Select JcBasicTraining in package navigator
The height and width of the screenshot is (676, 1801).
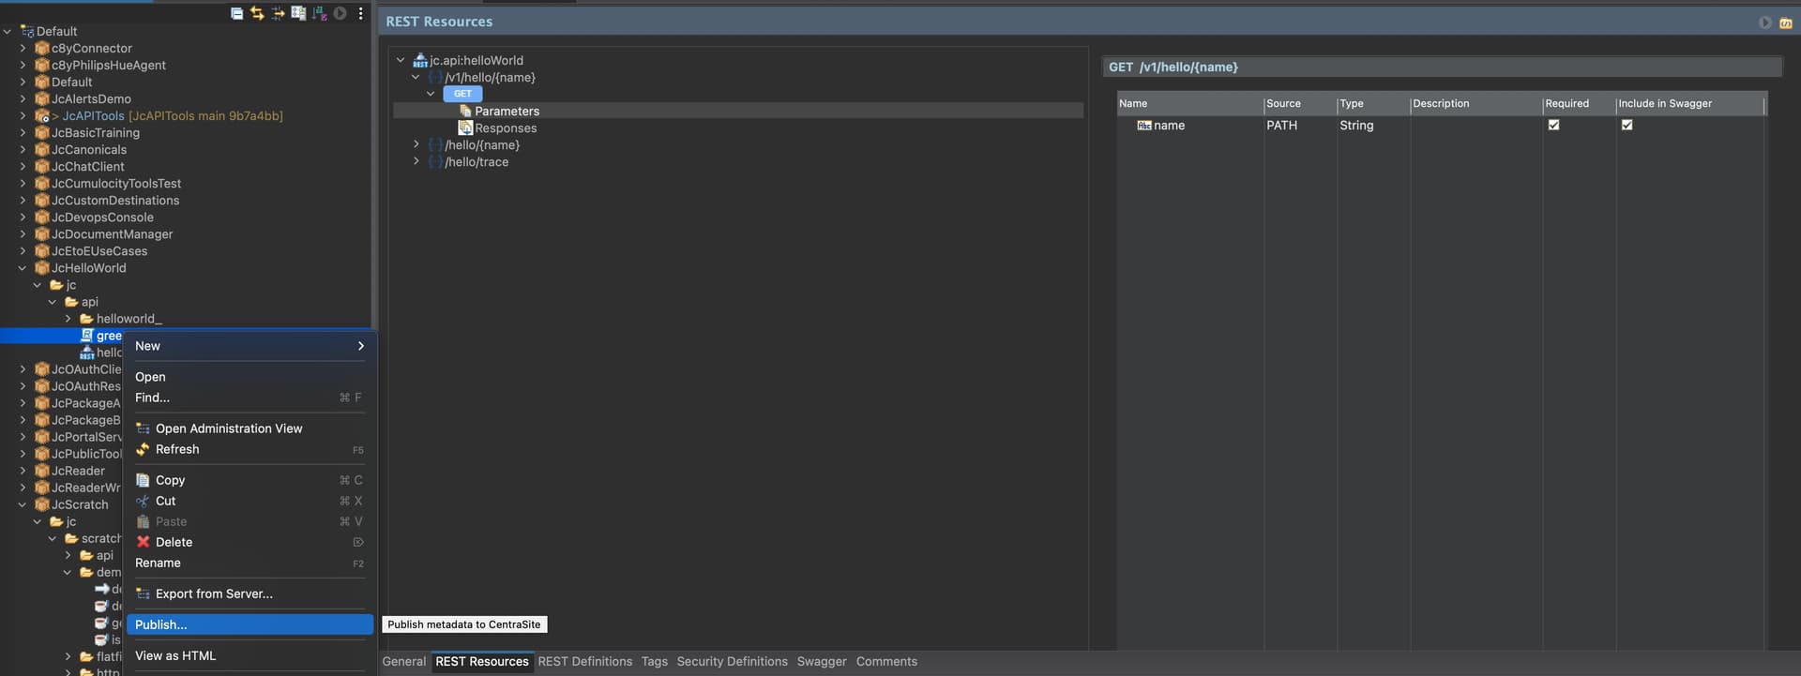coord(96,133)
